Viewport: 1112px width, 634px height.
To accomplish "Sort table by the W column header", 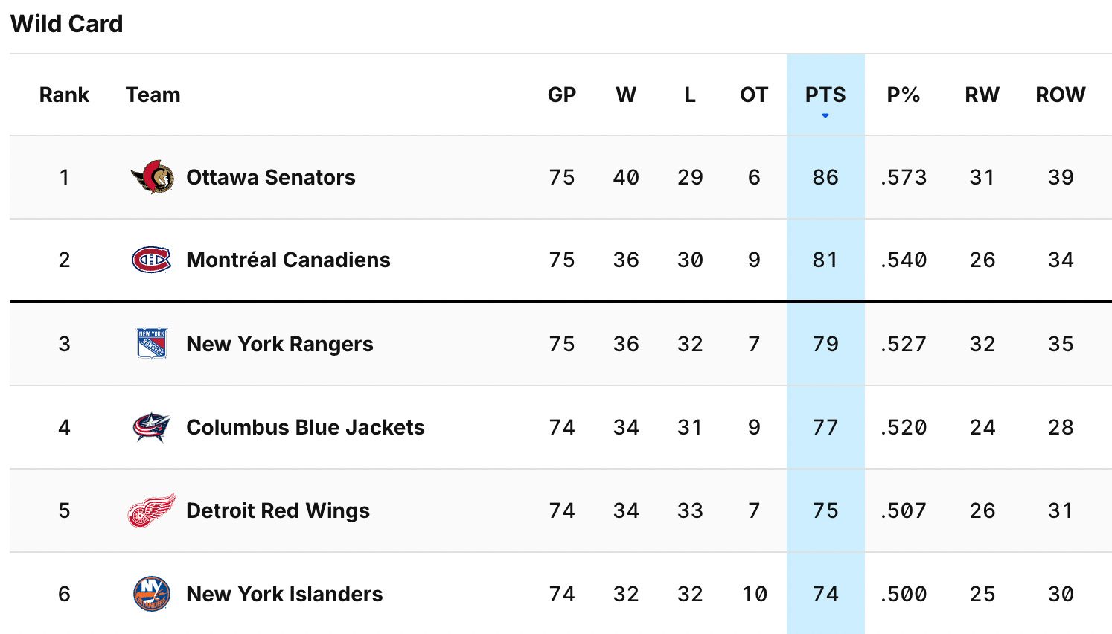I will coord(626,95).
